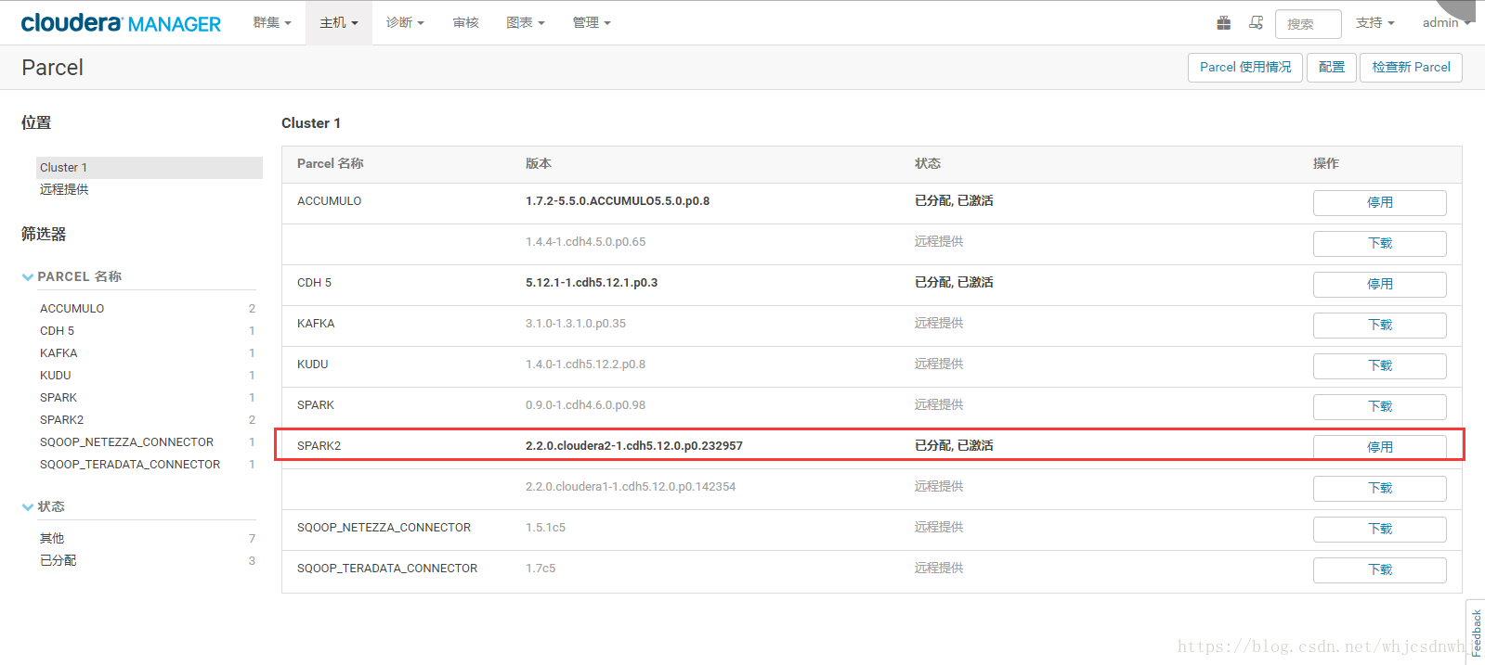Filter by KAFKA parcel name
Screen dimensions: 1485x665
tap(59, 353)
